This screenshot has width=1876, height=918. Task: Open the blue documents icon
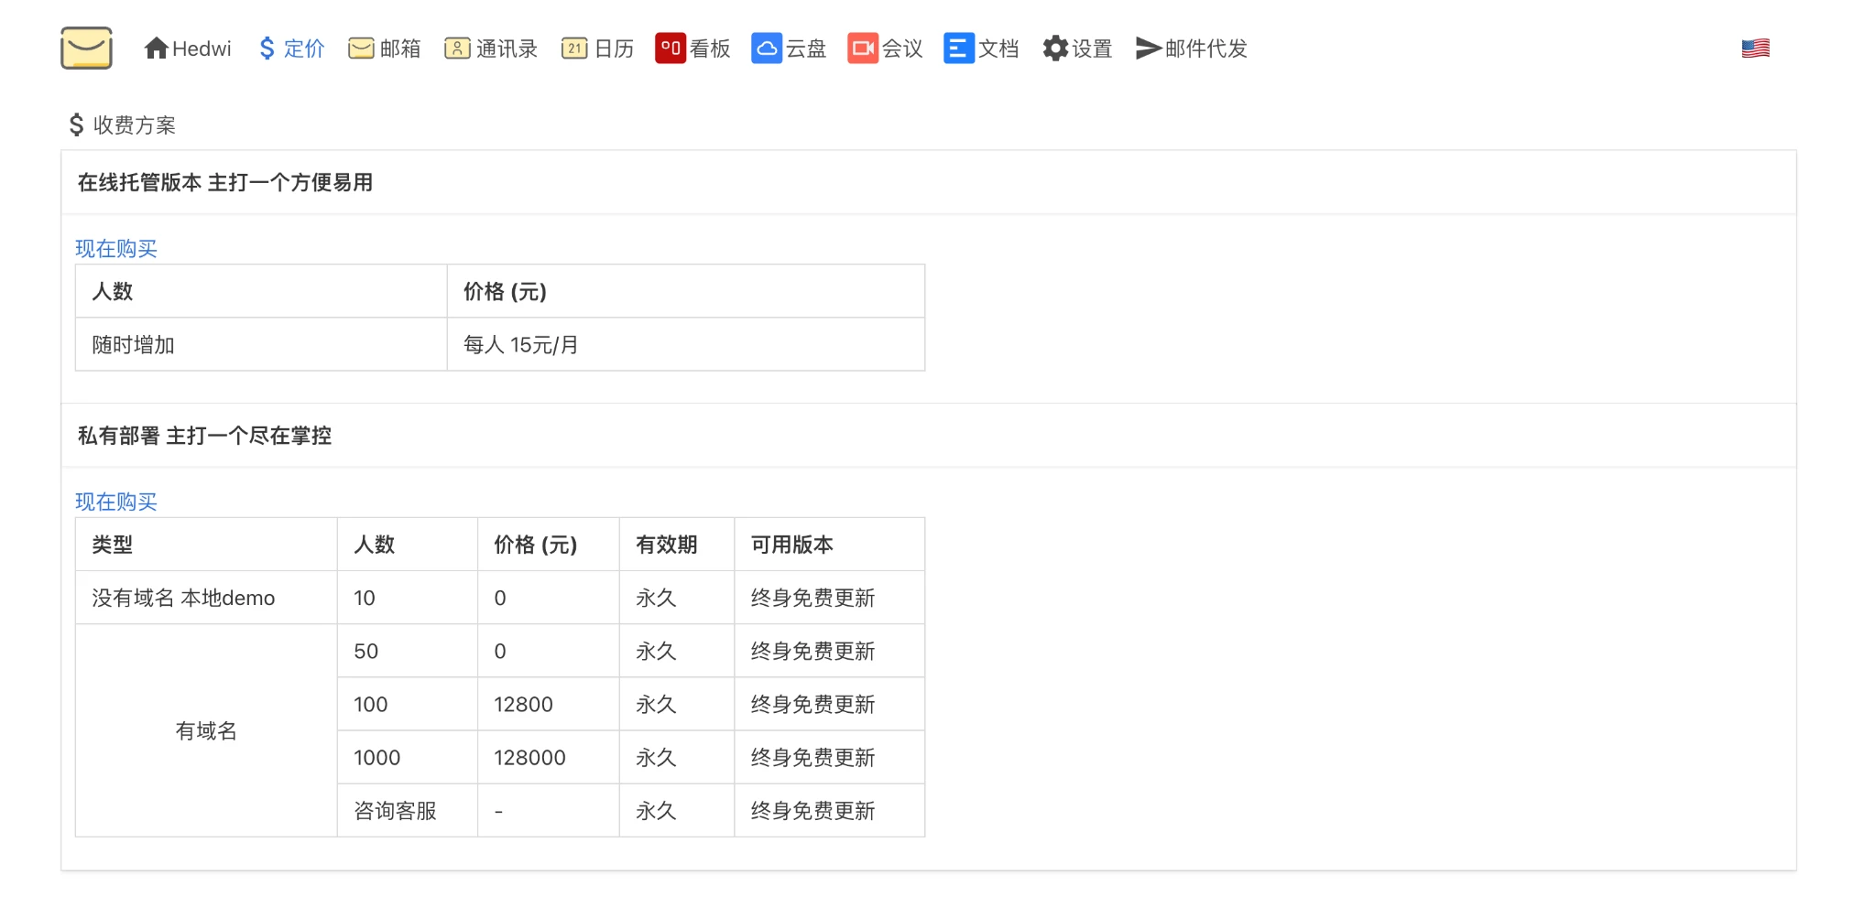(x=958, y=49)
